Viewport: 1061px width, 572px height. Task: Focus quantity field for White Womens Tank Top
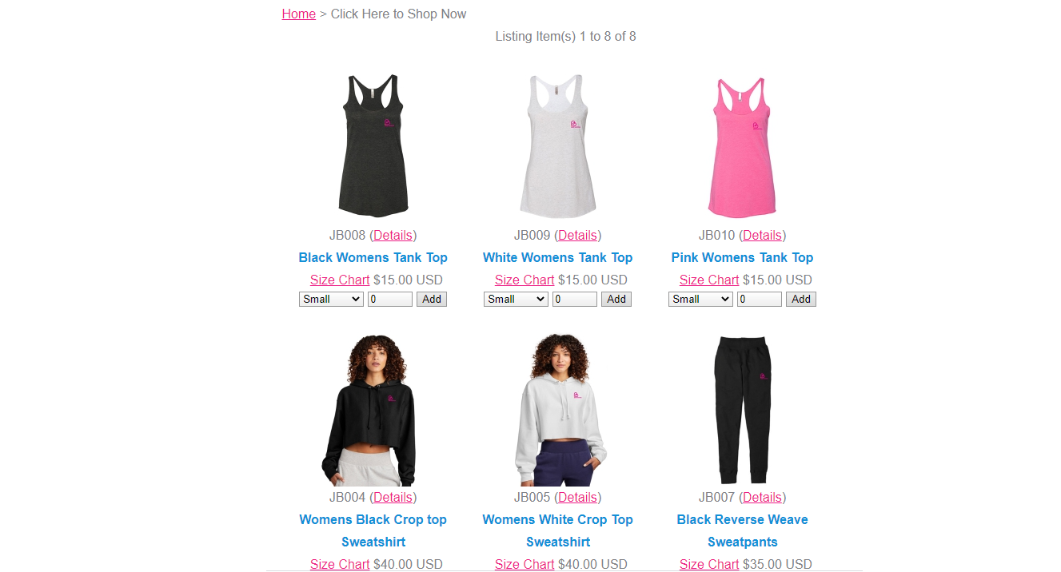tap(575, 299)
